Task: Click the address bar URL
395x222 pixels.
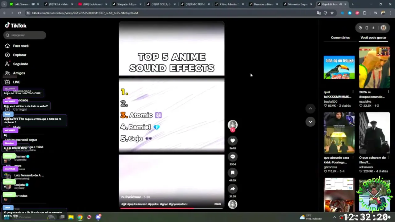Action: point(85,13)
